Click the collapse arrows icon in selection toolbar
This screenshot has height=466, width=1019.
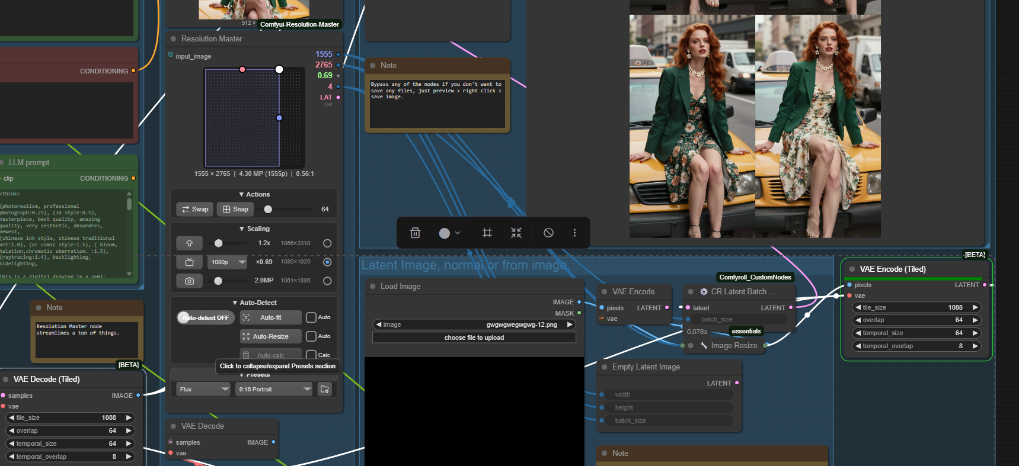[x=516, y=233]
